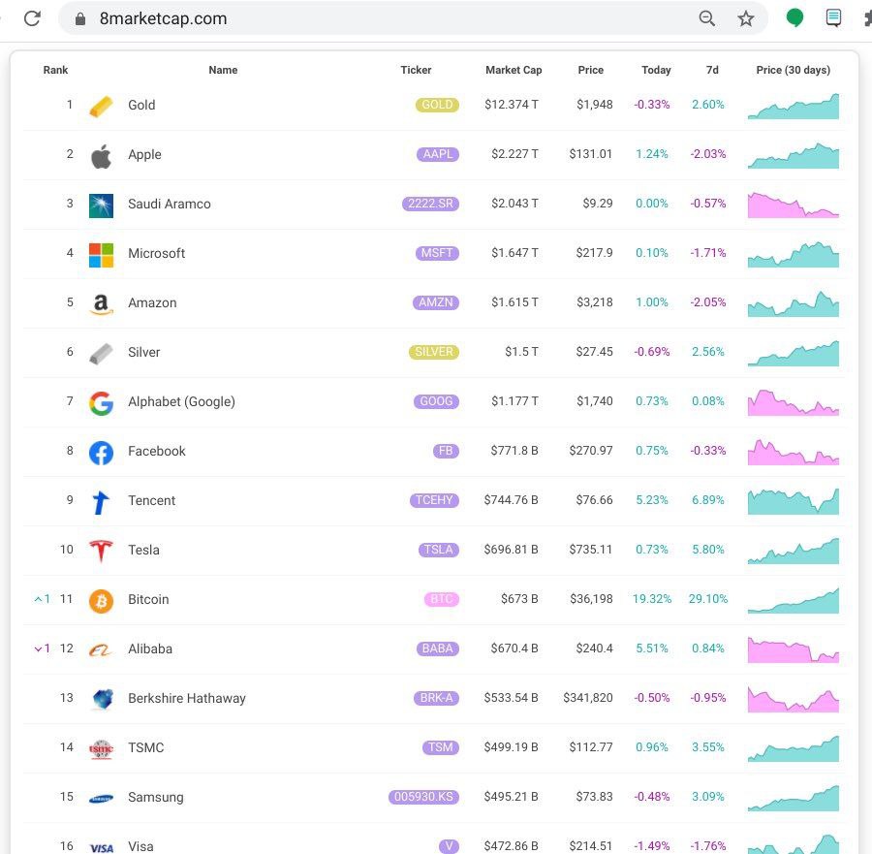Click Alibaba's 30-day price chart
The width and height of the screenshot is (872, 854).
point(793,649)
